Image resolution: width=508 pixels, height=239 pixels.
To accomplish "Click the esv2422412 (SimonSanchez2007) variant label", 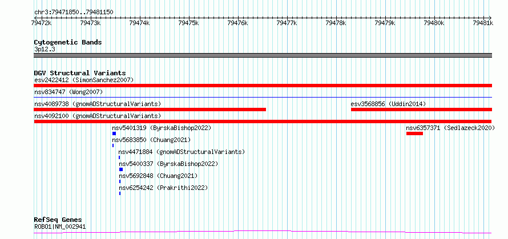I will click(x=84, y=80).
